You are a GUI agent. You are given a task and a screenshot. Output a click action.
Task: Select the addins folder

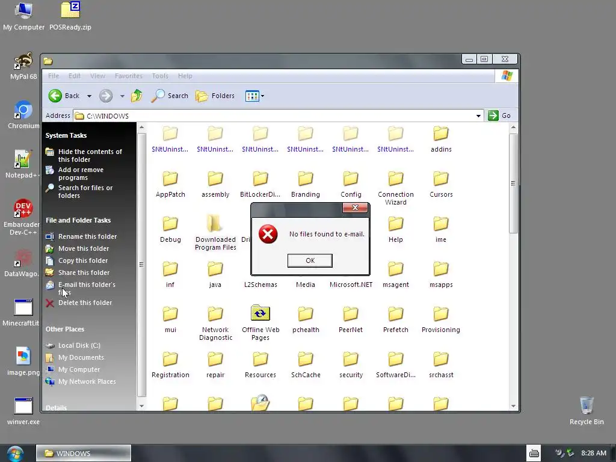(x=441, y=139)
